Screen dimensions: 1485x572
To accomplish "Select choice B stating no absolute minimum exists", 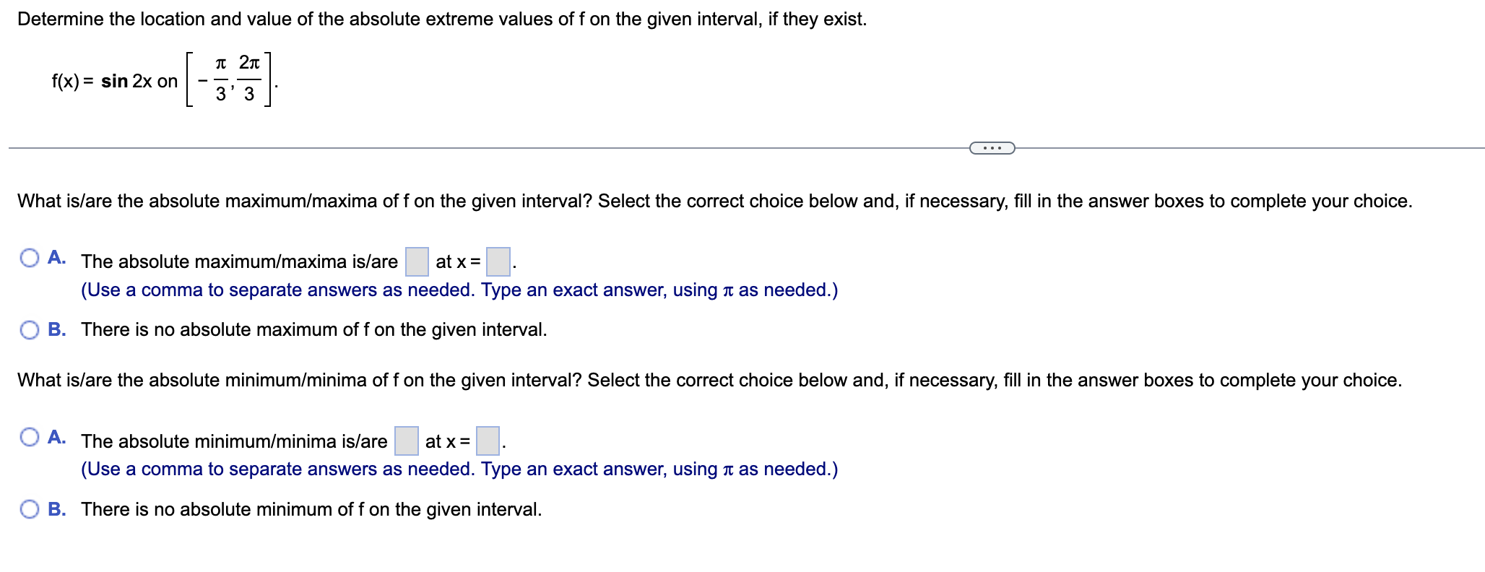I will (30, 509).
